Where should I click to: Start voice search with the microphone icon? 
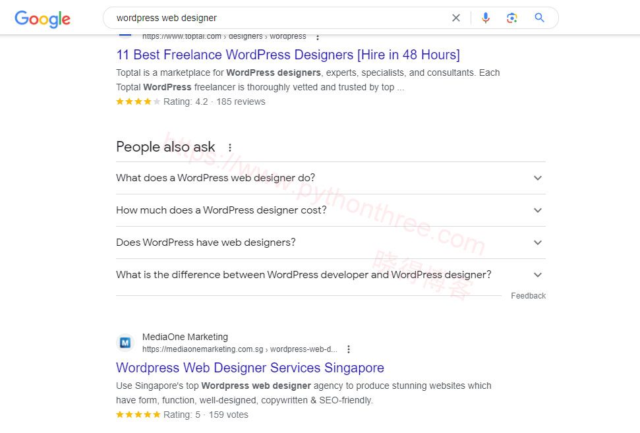pos(485,18)
